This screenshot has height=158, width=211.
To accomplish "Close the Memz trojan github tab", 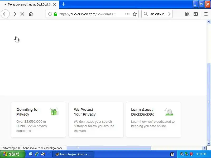I will pos(55,4).
